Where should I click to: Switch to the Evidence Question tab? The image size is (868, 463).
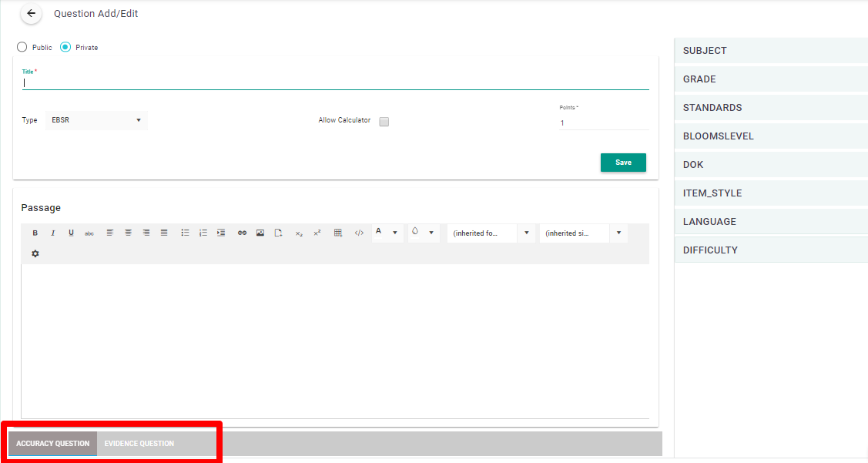[139, 444]
